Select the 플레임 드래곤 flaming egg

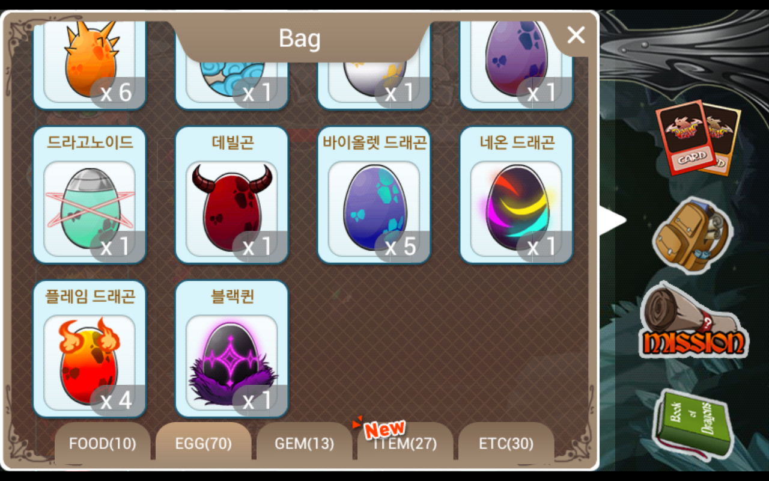click(x=90, y=349)
